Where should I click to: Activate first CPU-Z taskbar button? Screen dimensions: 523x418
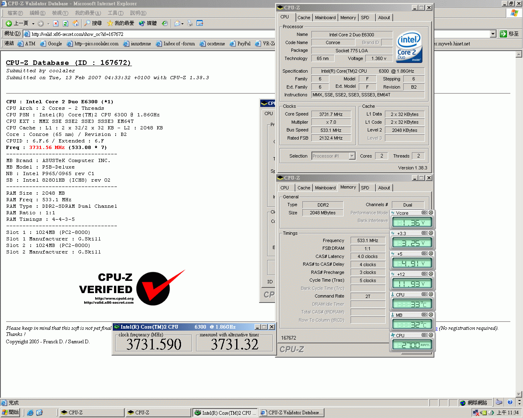(x=91, y=413)
